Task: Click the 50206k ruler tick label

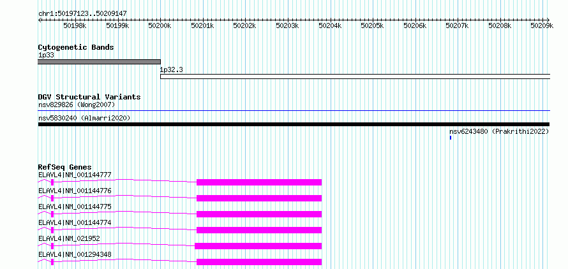Action: coord(415,25)
